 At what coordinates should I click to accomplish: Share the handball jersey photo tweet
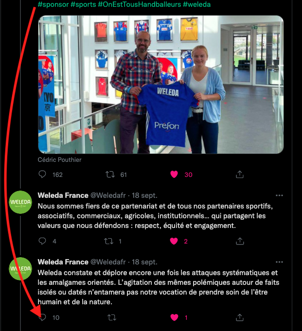coord(240,174)
